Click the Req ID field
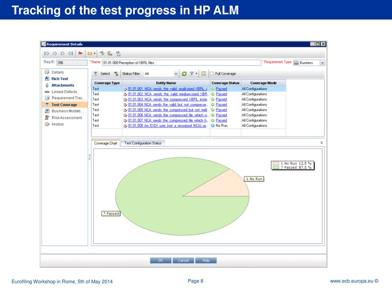 [72, 63]
